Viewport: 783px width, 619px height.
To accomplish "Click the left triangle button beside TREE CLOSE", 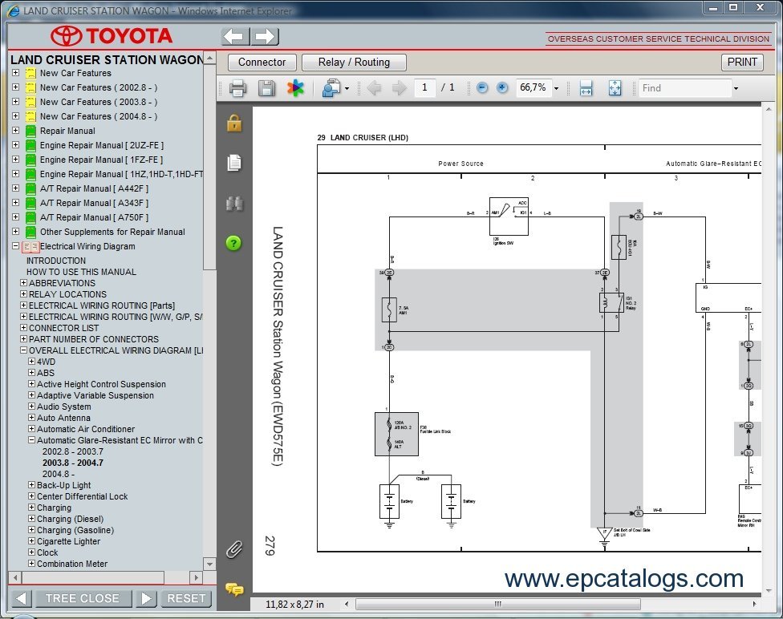I will pyautogui.click(x=21, y=598).
